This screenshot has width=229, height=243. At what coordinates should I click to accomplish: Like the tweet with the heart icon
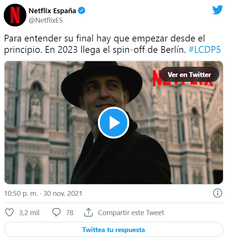pyautogui.click(x=9, y=212)
